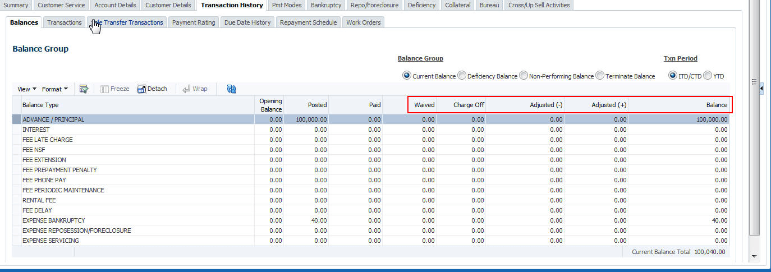This screenshot has height=272, width=771.
Task: Select the ADVANCE / PRINCIPAL row
Action: (x=371, y=119)
